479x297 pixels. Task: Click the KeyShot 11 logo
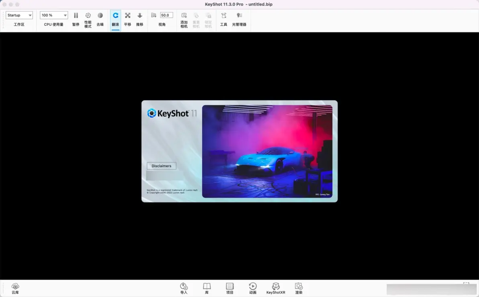pos(172,113)
